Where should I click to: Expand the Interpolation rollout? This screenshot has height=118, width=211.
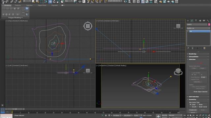pyautogui.click(x=198, y=57)
